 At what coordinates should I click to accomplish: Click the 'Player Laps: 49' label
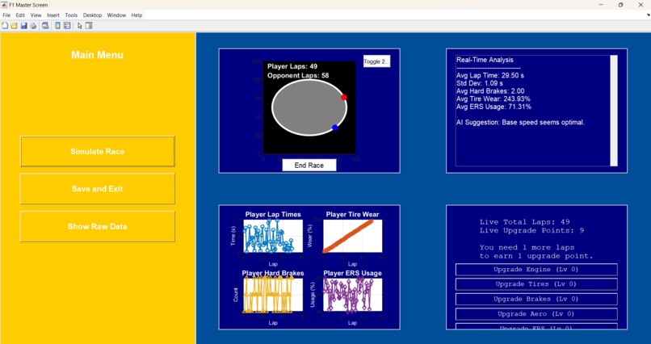point(292,66)
